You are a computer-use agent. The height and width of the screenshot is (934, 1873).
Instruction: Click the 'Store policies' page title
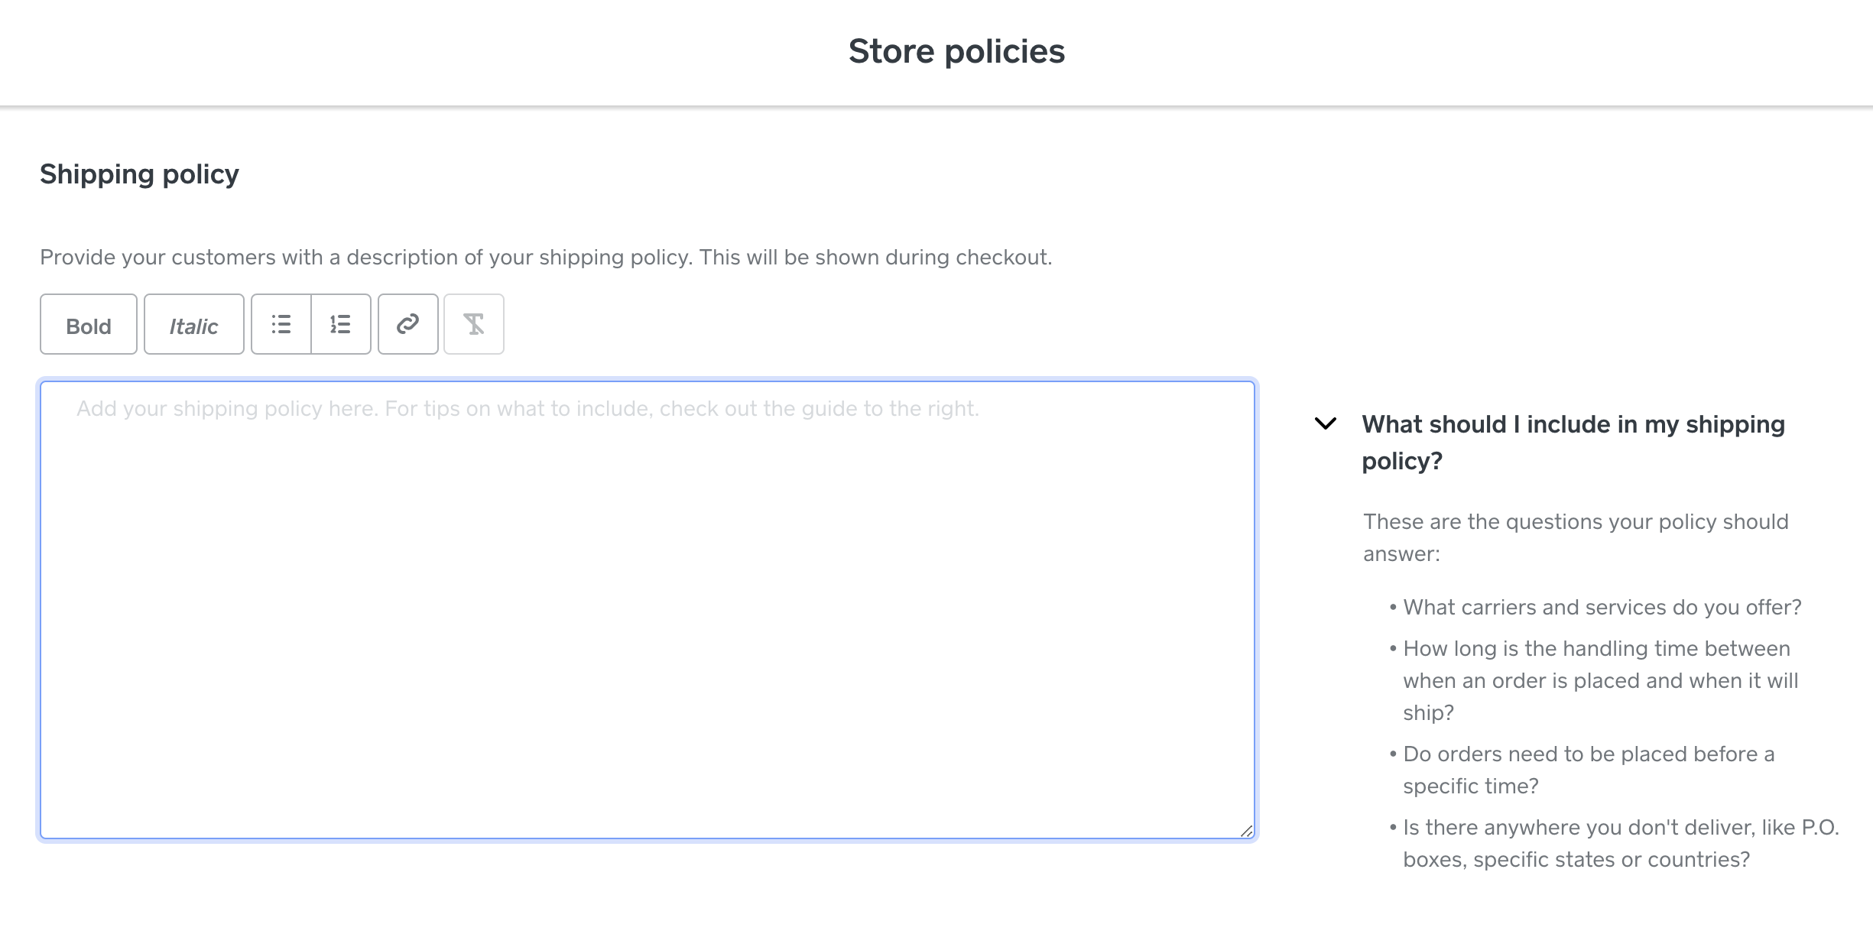tap(956, 52)
